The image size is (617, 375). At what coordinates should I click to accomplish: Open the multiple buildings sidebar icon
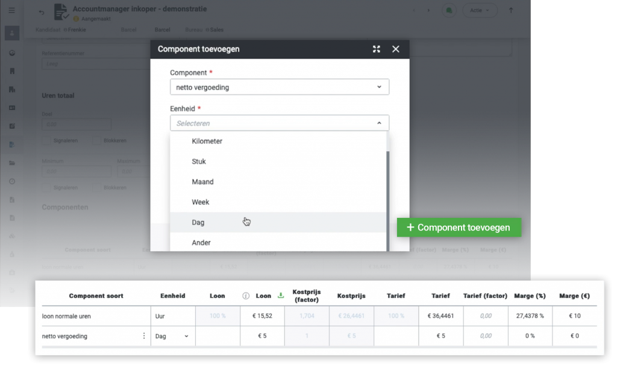[12, 90]
